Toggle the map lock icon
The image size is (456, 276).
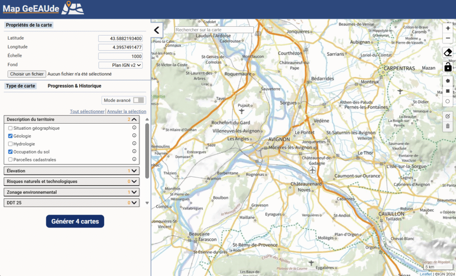click(448, 67)
